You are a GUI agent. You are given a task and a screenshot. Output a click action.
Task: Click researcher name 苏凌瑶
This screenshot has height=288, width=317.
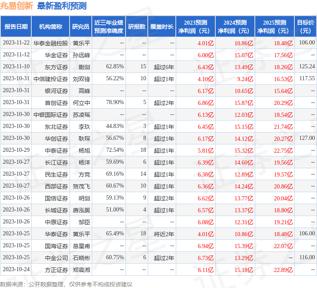81,115
